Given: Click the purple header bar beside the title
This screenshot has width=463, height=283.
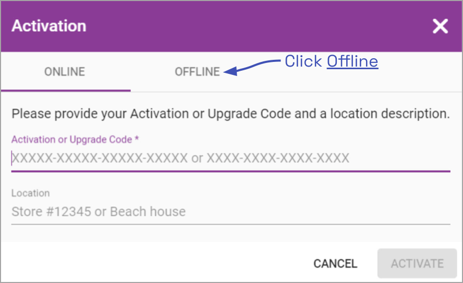Looking at the screenshot, I should tap(261, 26).
